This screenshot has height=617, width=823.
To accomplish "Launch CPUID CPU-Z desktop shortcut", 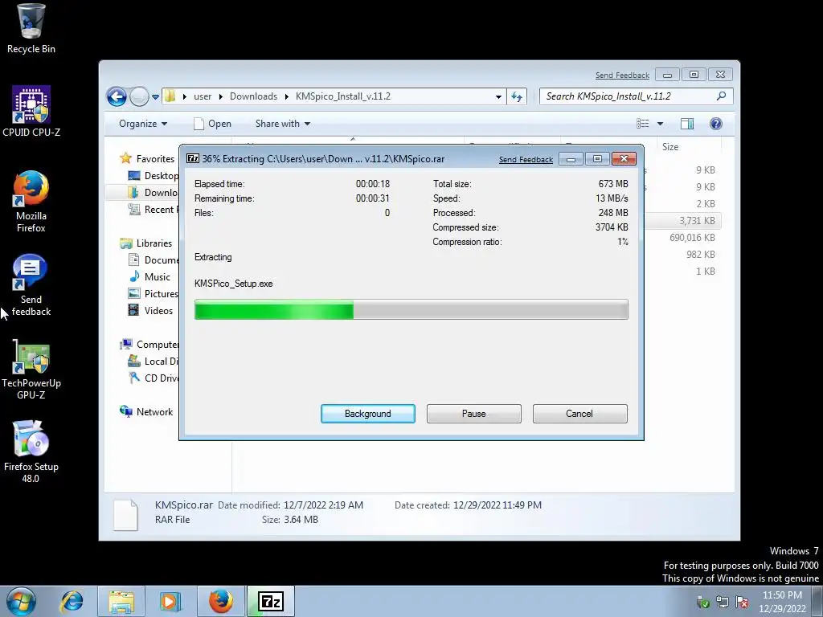I will [31, 111].
